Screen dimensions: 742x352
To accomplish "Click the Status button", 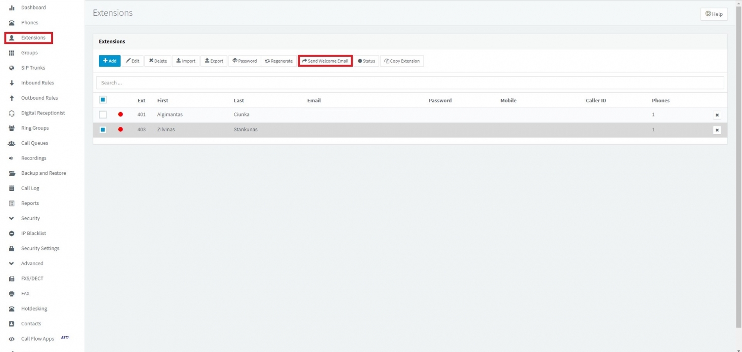I will coord(367,61).
